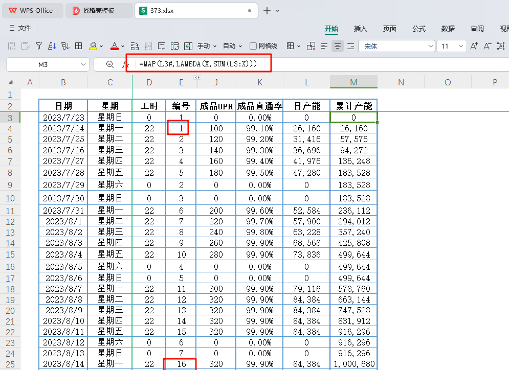This screenshot has width=509, height=370.
Task: Click the dashed-frame A text icon
Action: coord(501,46)
